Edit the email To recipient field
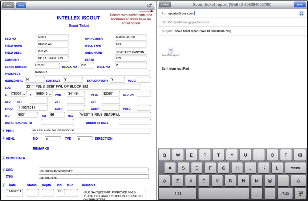The width and height of the screenshot is (308, 201). coord(232,13)
